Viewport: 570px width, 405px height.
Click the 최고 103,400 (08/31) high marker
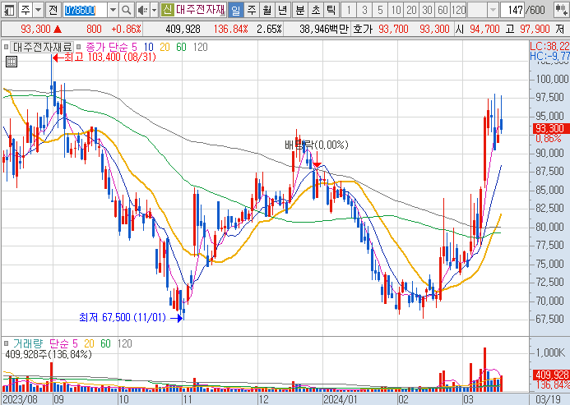point(104,58)
